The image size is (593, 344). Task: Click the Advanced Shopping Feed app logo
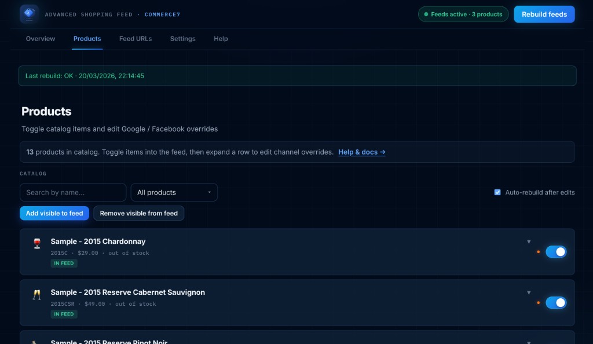28,14
